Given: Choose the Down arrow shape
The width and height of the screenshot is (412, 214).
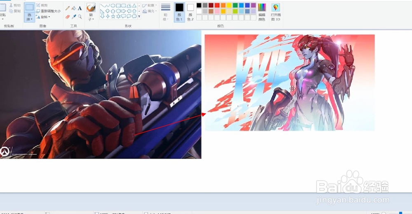Looking at the screenshot, I should click(x=102, y=16).
